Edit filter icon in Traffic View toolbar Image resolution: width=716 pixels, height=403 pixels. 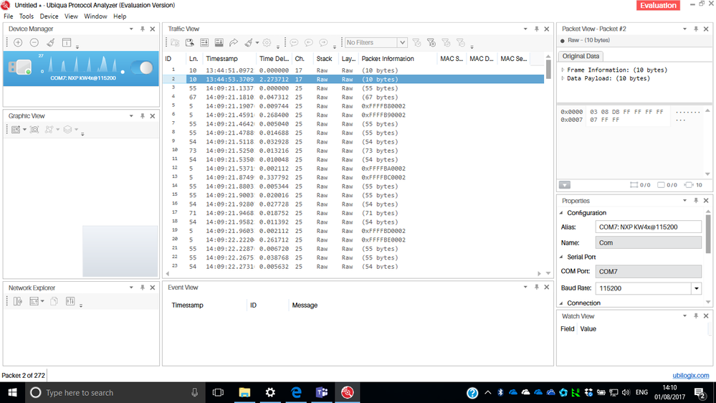click(x=446, y=42)
